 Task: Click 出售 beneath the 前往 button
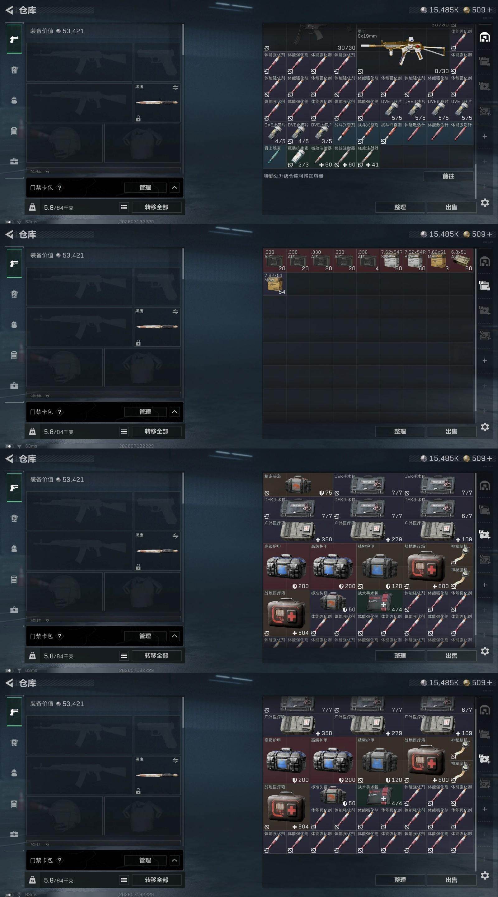(451, 207)
